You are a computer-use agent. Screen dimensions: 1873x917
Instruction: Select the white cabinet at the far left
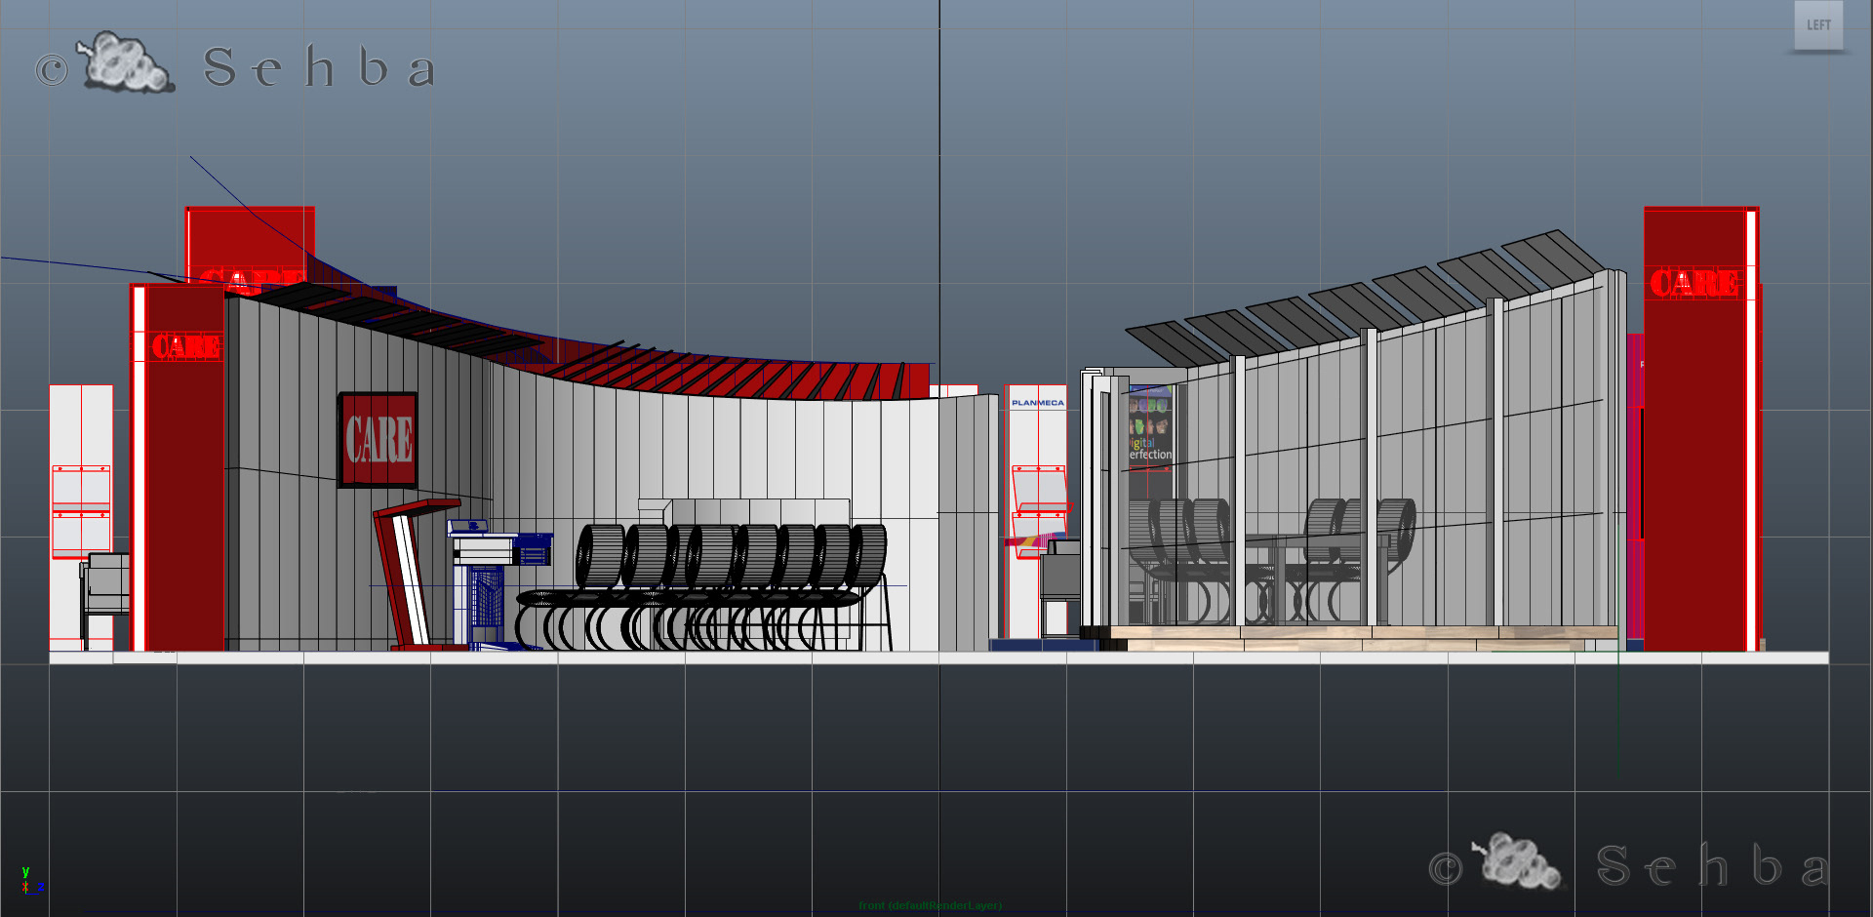(81, 517)
